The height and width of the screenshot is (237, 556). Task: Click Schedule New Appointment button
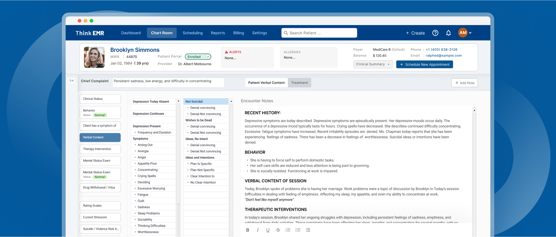(x=424, y=65)
